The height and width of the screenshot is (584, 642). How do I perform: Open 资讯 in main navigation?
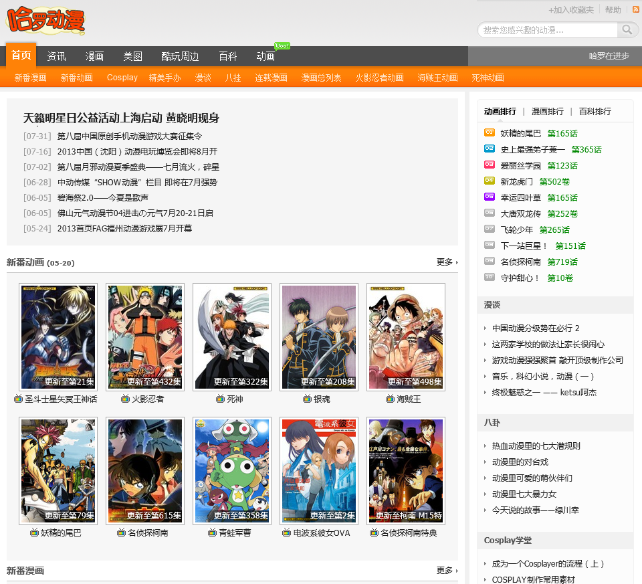click(x=56, y=56)
